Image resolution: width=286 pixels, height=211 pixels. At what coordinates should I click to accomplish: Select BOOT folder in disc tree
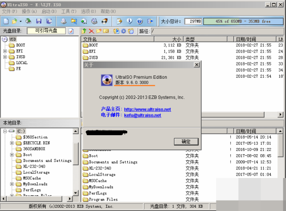coord(20,45)
